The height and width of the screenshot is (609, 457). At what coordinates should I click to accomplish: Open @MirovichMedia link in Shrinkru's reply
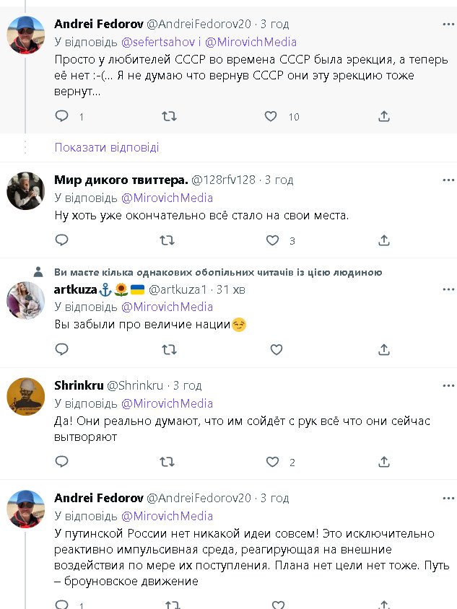pyautogui.click(x=167, y=403)
